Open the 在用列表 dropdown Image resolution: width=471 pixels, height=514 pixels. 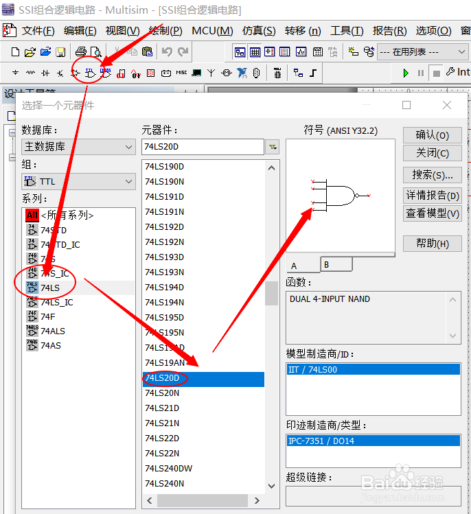pos(423,51)
